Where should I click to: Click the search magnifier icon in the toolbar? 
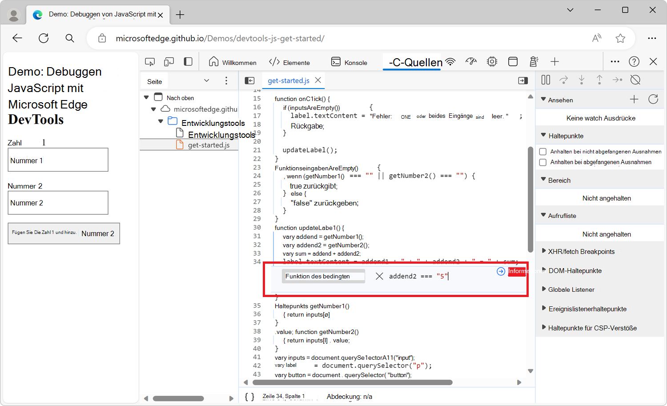[70, 38]
